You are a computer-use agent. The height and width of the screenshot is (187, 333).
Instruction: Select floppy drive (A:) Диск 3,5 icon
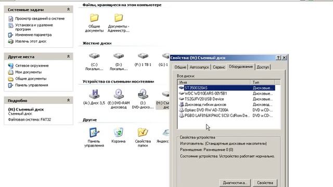pyautogui.click(x=94, y=94)
